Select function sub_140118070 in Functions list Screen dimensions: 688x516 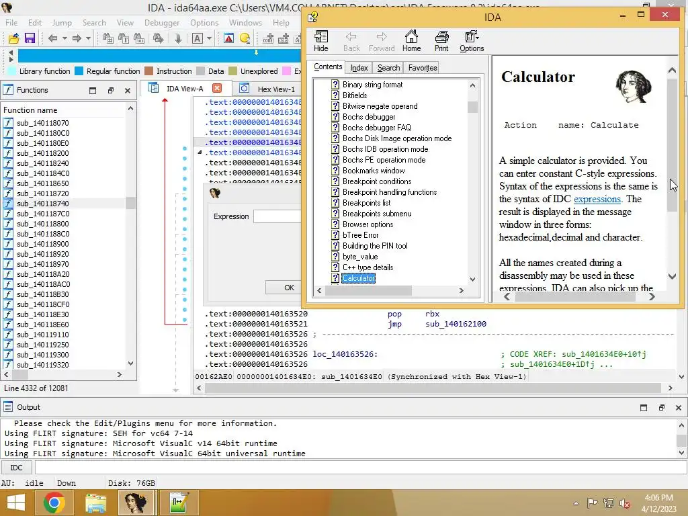click(43, 123)
